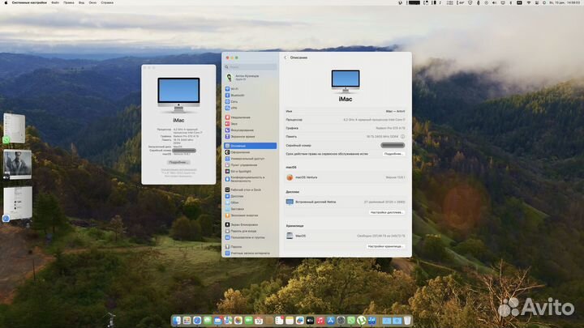Click Подробнее in service coverage row
584x328 pixels.
click(393, 154)
